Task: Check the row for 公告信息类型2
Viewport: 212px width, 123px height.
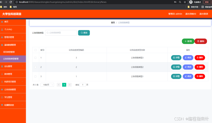Action: tap(35, 67)
